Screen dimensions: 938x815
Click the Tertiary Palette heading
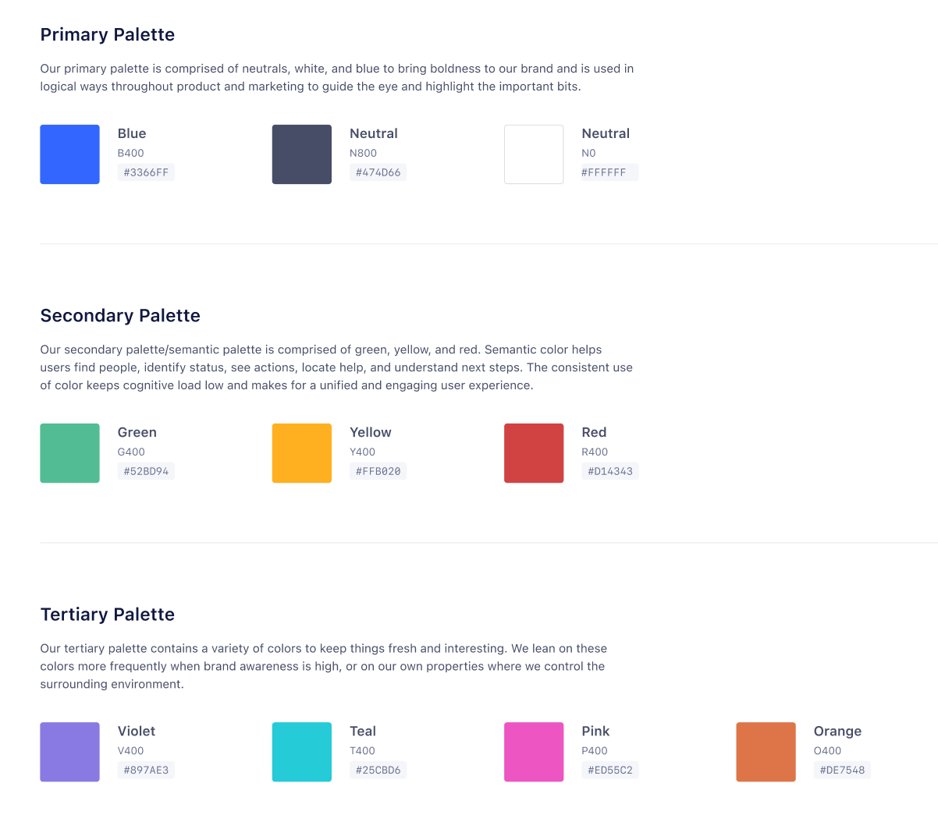tap(108, 615)
